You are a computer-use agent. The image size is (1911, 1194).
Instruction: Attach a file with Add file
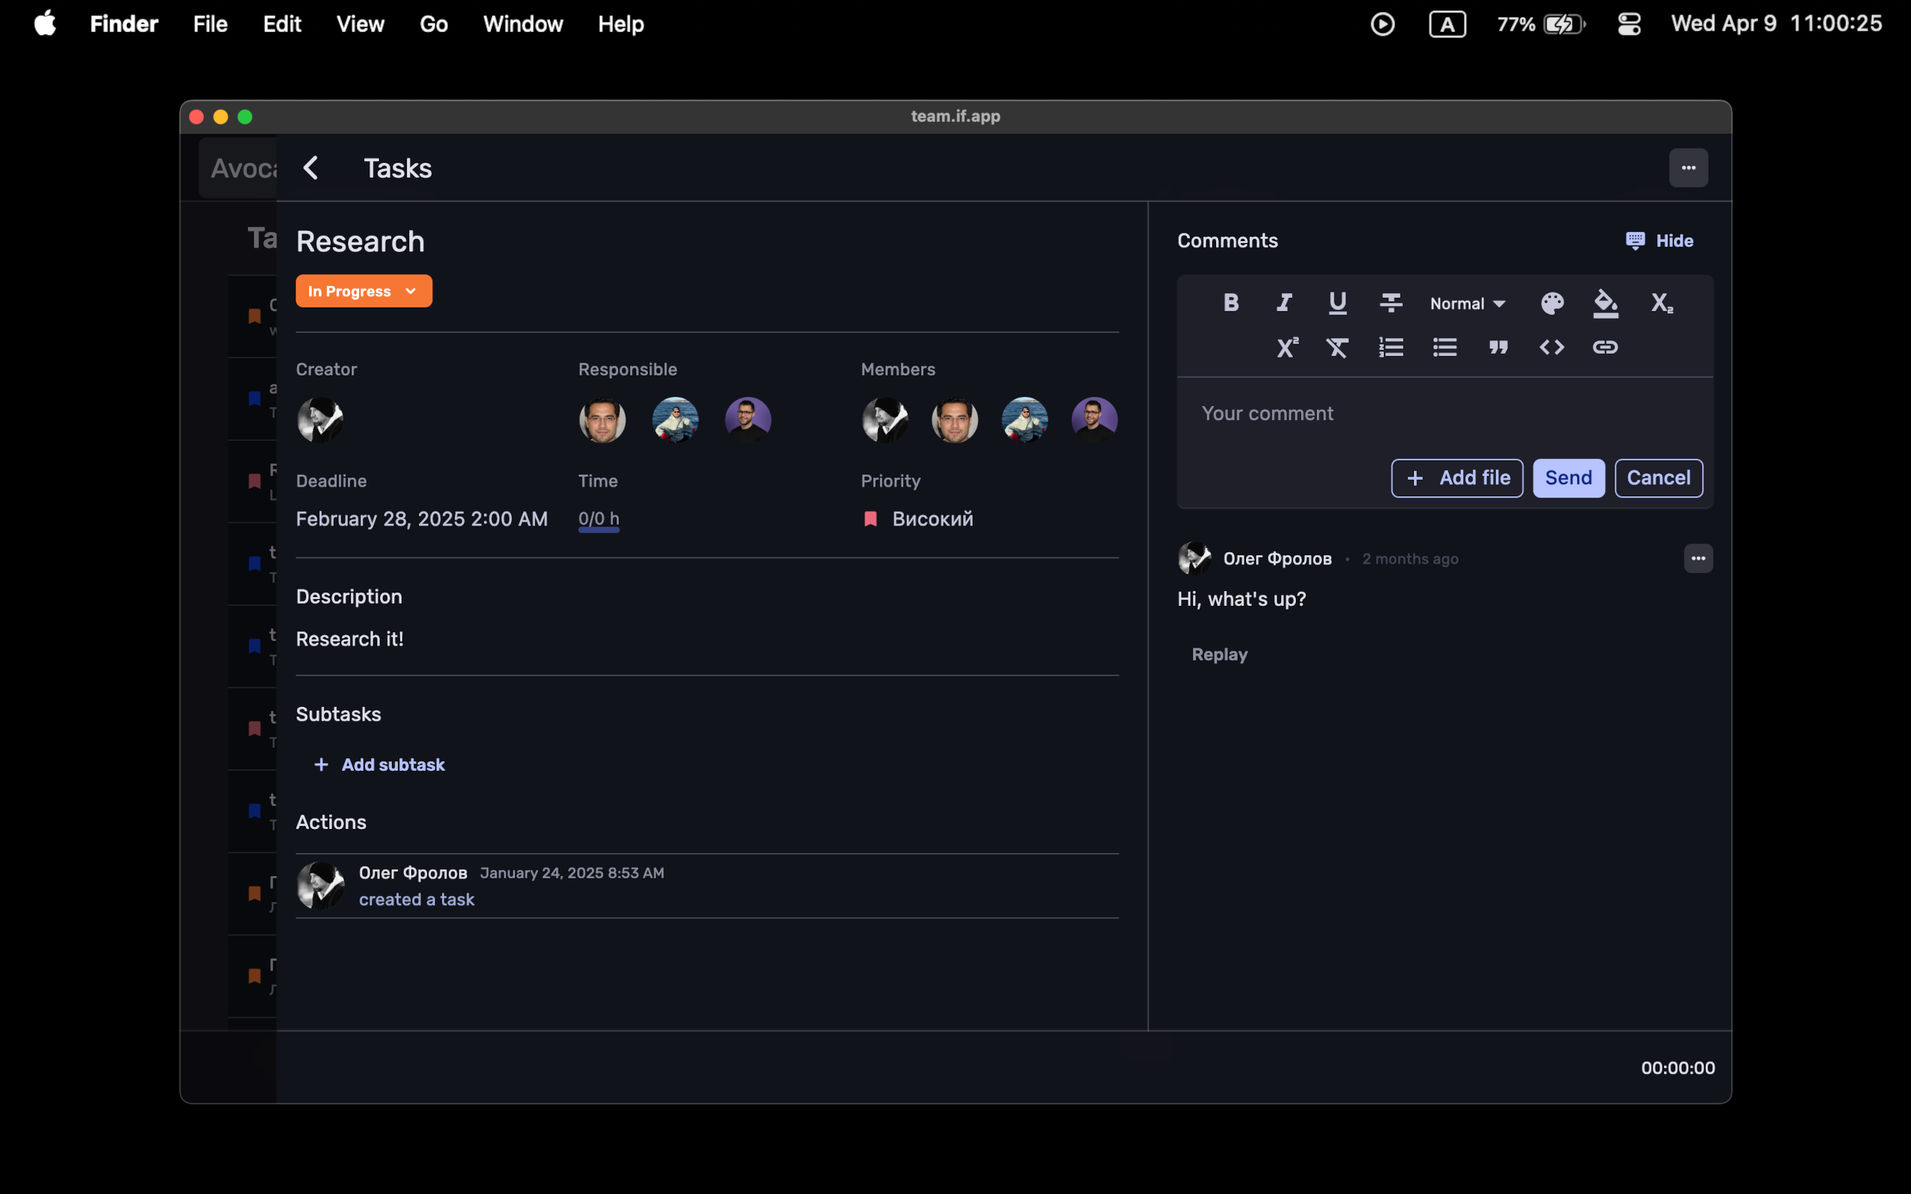(x=1457, y=478)
